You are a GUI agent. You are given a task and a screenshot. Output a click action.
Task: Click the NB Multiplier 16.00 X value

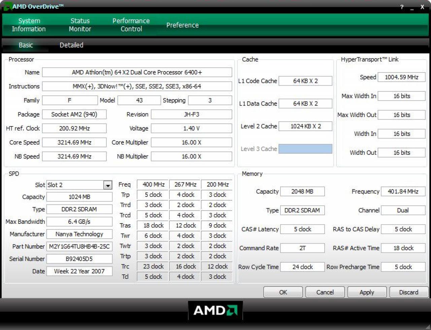coord(191,156)
